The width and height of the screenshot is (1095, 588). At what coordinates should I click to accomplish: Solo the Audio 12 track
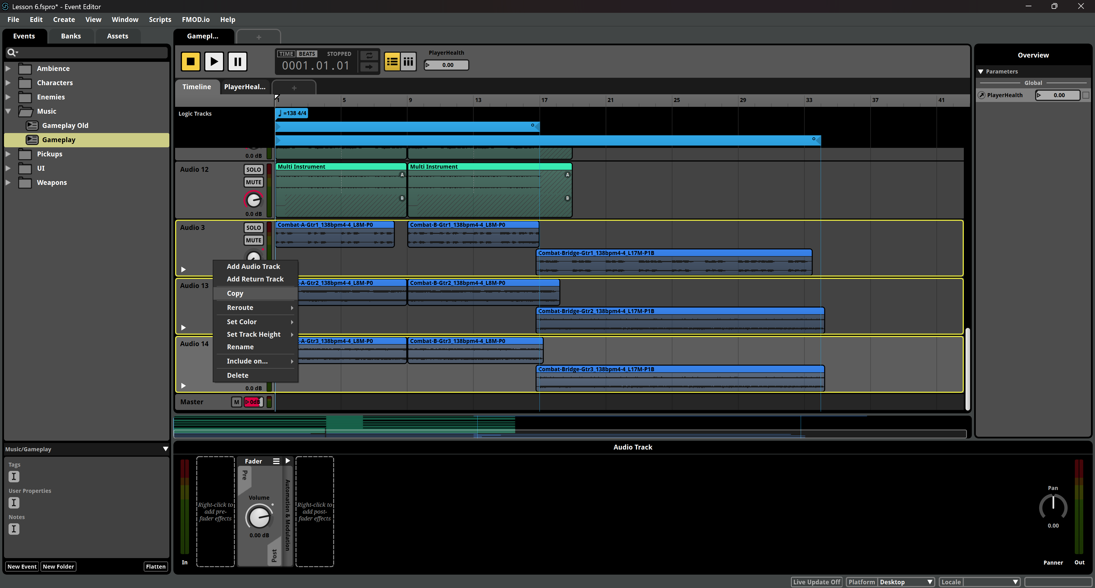pos(253,170)
